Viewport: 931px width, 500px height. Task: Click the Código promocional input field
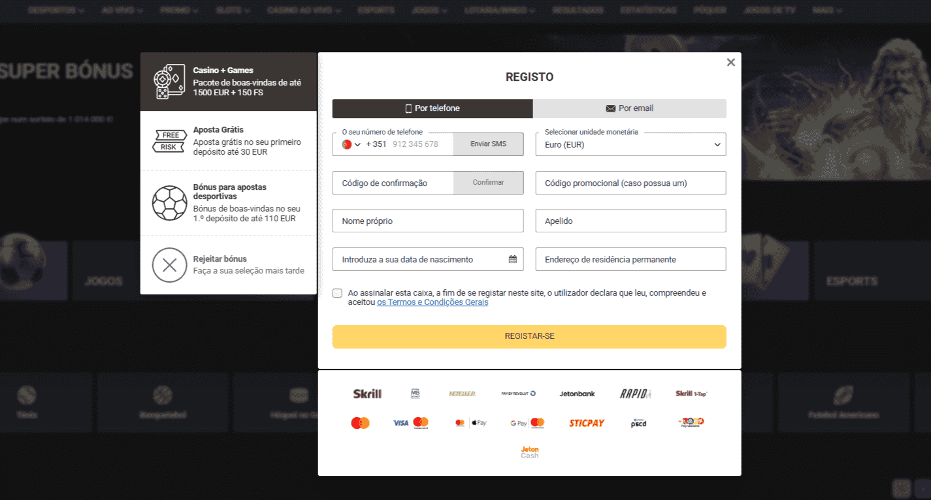(x=630, y=183)
